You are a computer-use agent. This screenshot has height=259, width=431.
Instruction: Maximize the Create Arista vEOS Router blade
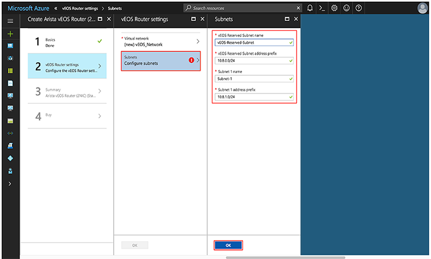coord(100,19)
